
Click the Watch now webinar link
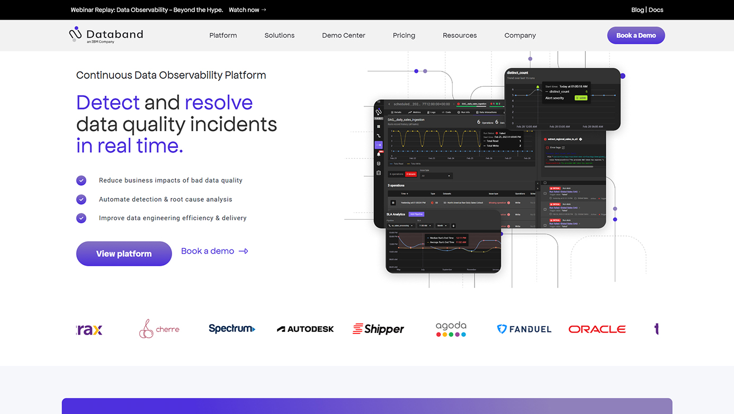pyautogui.click(x=247, y=10)
